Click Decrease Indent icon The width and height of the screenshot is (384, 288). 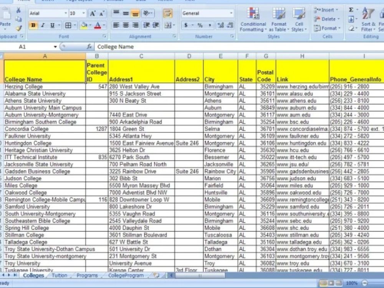click(146, 25)
